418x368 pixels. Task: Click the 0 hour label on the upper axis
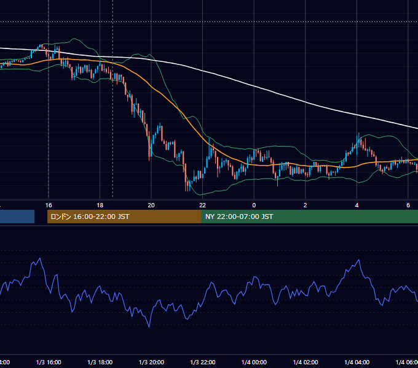point(254,205)
